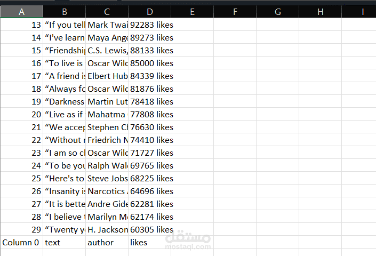This screenshot has width=376, height=256.
Task: Click author cell Marilyn M
Action: (107, 217)
